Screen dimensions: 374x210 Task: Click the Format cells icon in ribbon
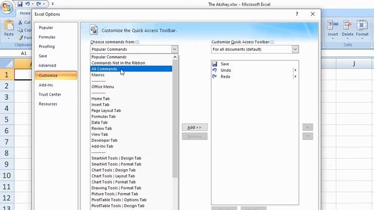pyautogui.click(x=362, y=25)
